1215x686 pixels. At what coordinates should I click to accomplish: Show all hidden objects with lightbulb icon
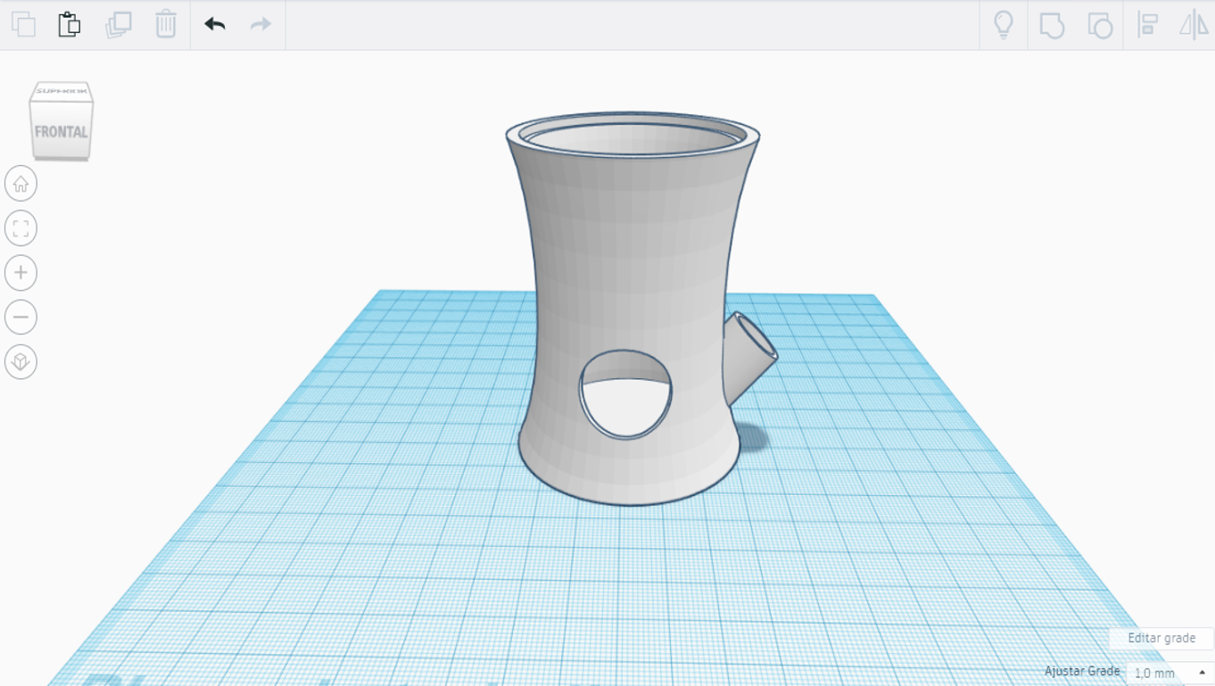[x=1004, y=24]
